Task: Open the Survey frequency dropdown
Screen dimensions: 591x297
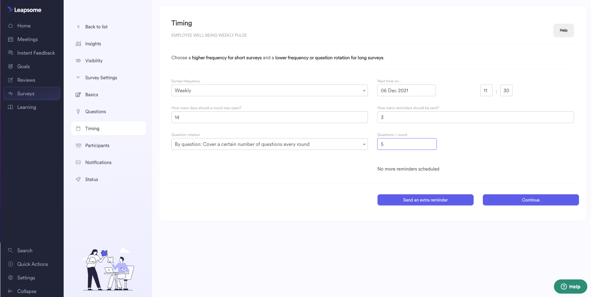Action: click(269, 90)
